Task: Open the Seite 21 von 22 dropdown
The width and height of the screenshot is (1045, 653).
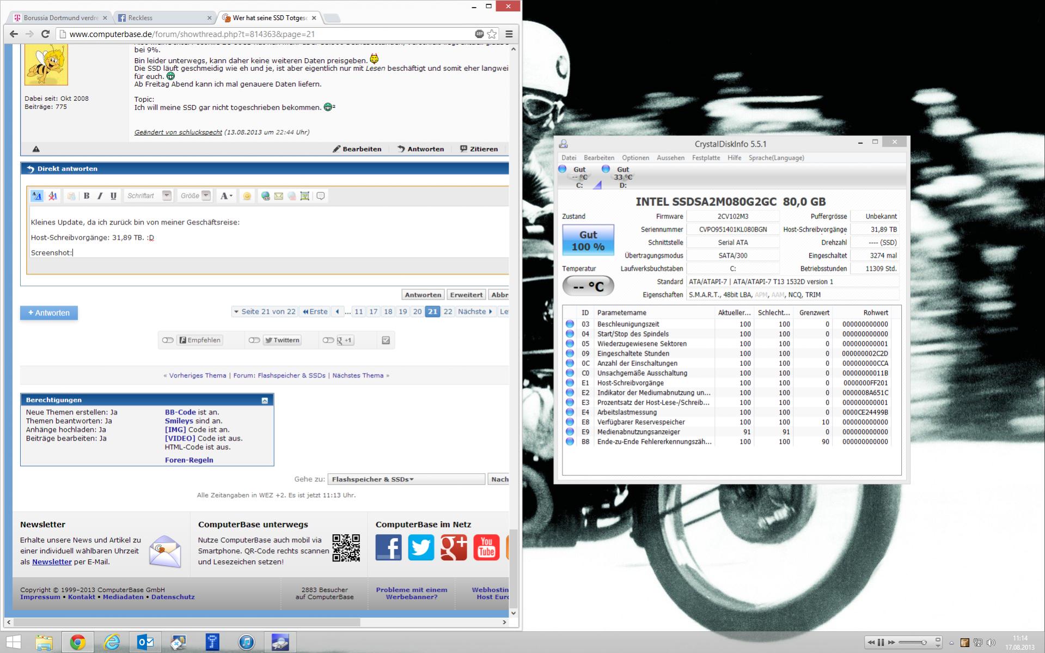Action: (x=264, y=312)
